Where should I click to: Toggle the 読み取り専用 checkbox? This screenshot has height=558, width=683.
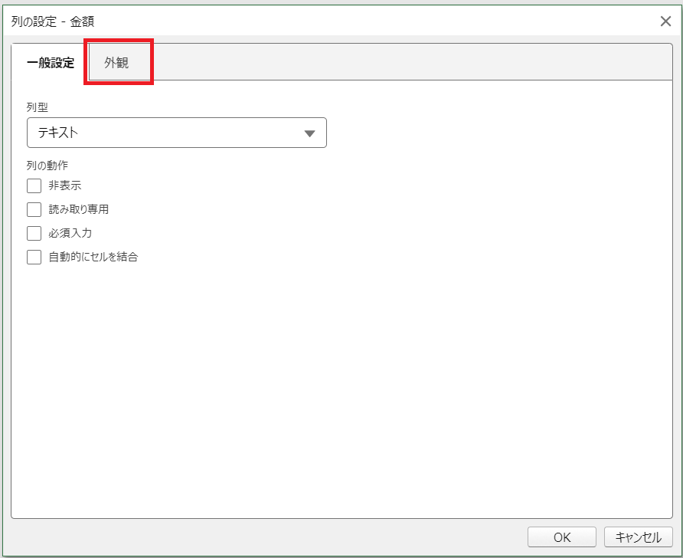34,209
